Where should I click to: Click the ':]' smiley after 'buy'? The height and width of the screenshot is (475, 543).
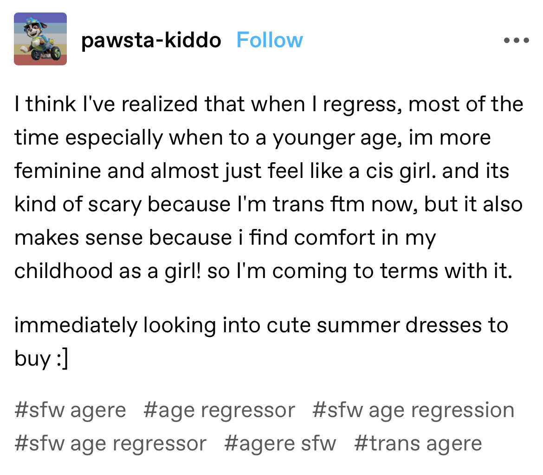pos(62,359)
